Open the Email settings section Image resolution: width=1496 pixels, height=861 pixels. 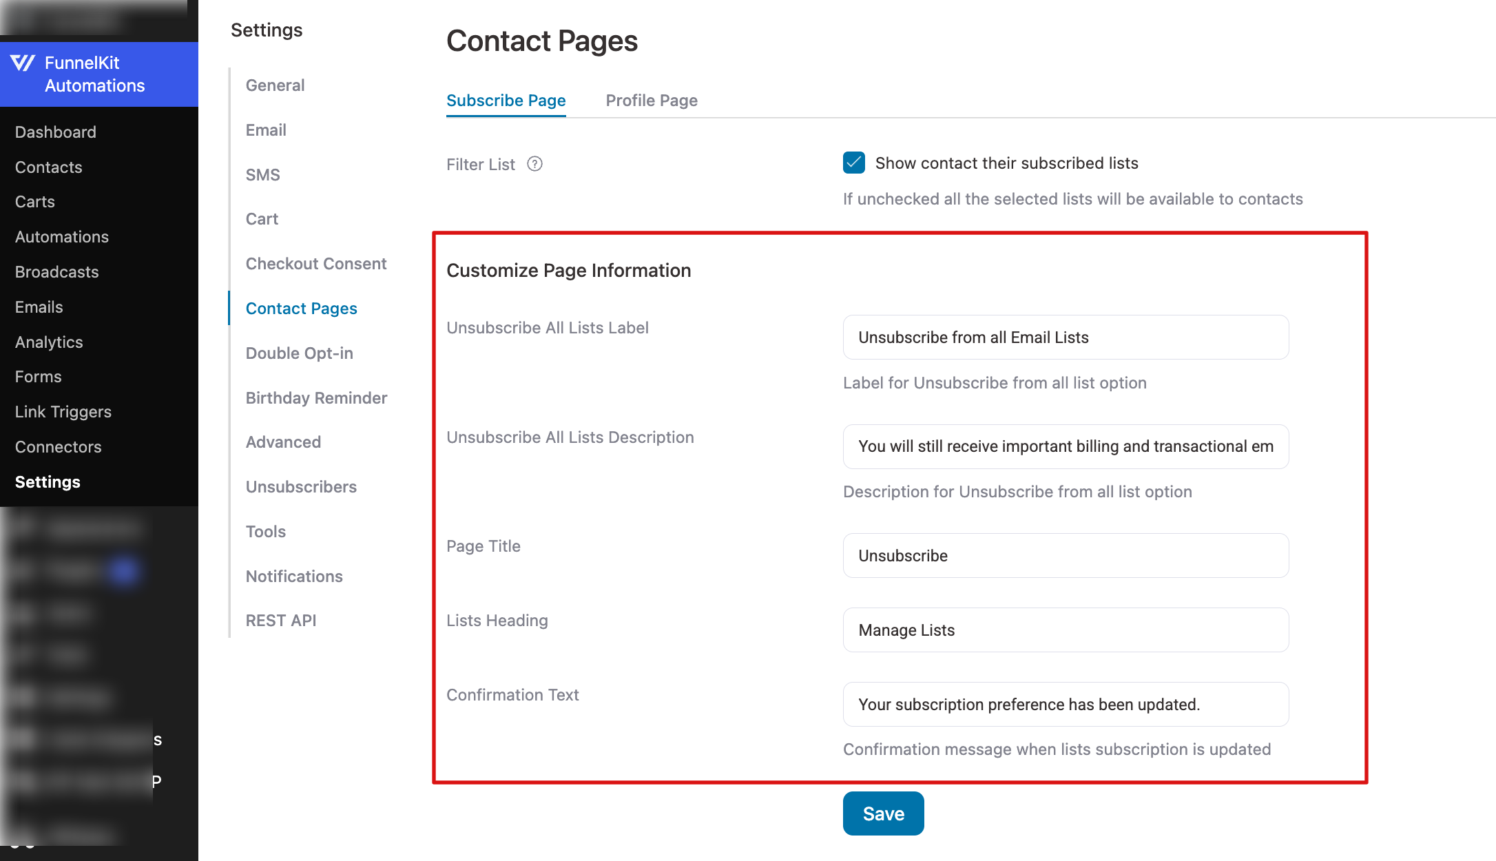(266, 130)
